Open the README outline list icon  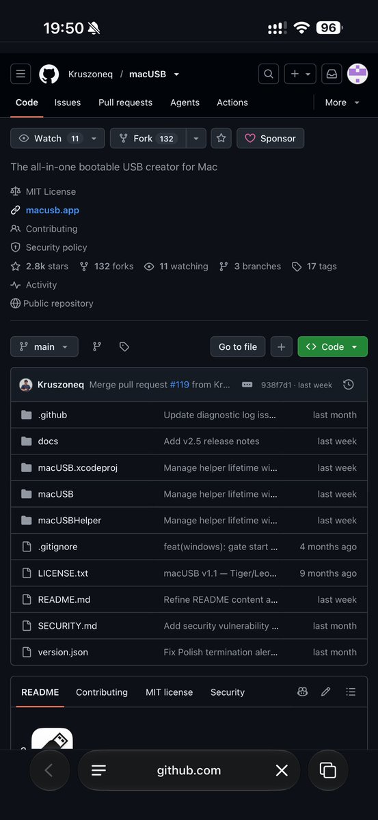point(351,692)
